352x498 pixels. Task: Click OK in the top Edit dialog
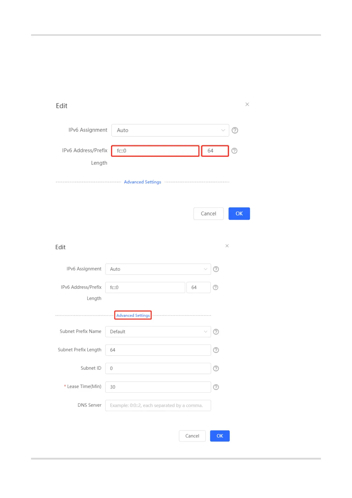coord(239,214)
